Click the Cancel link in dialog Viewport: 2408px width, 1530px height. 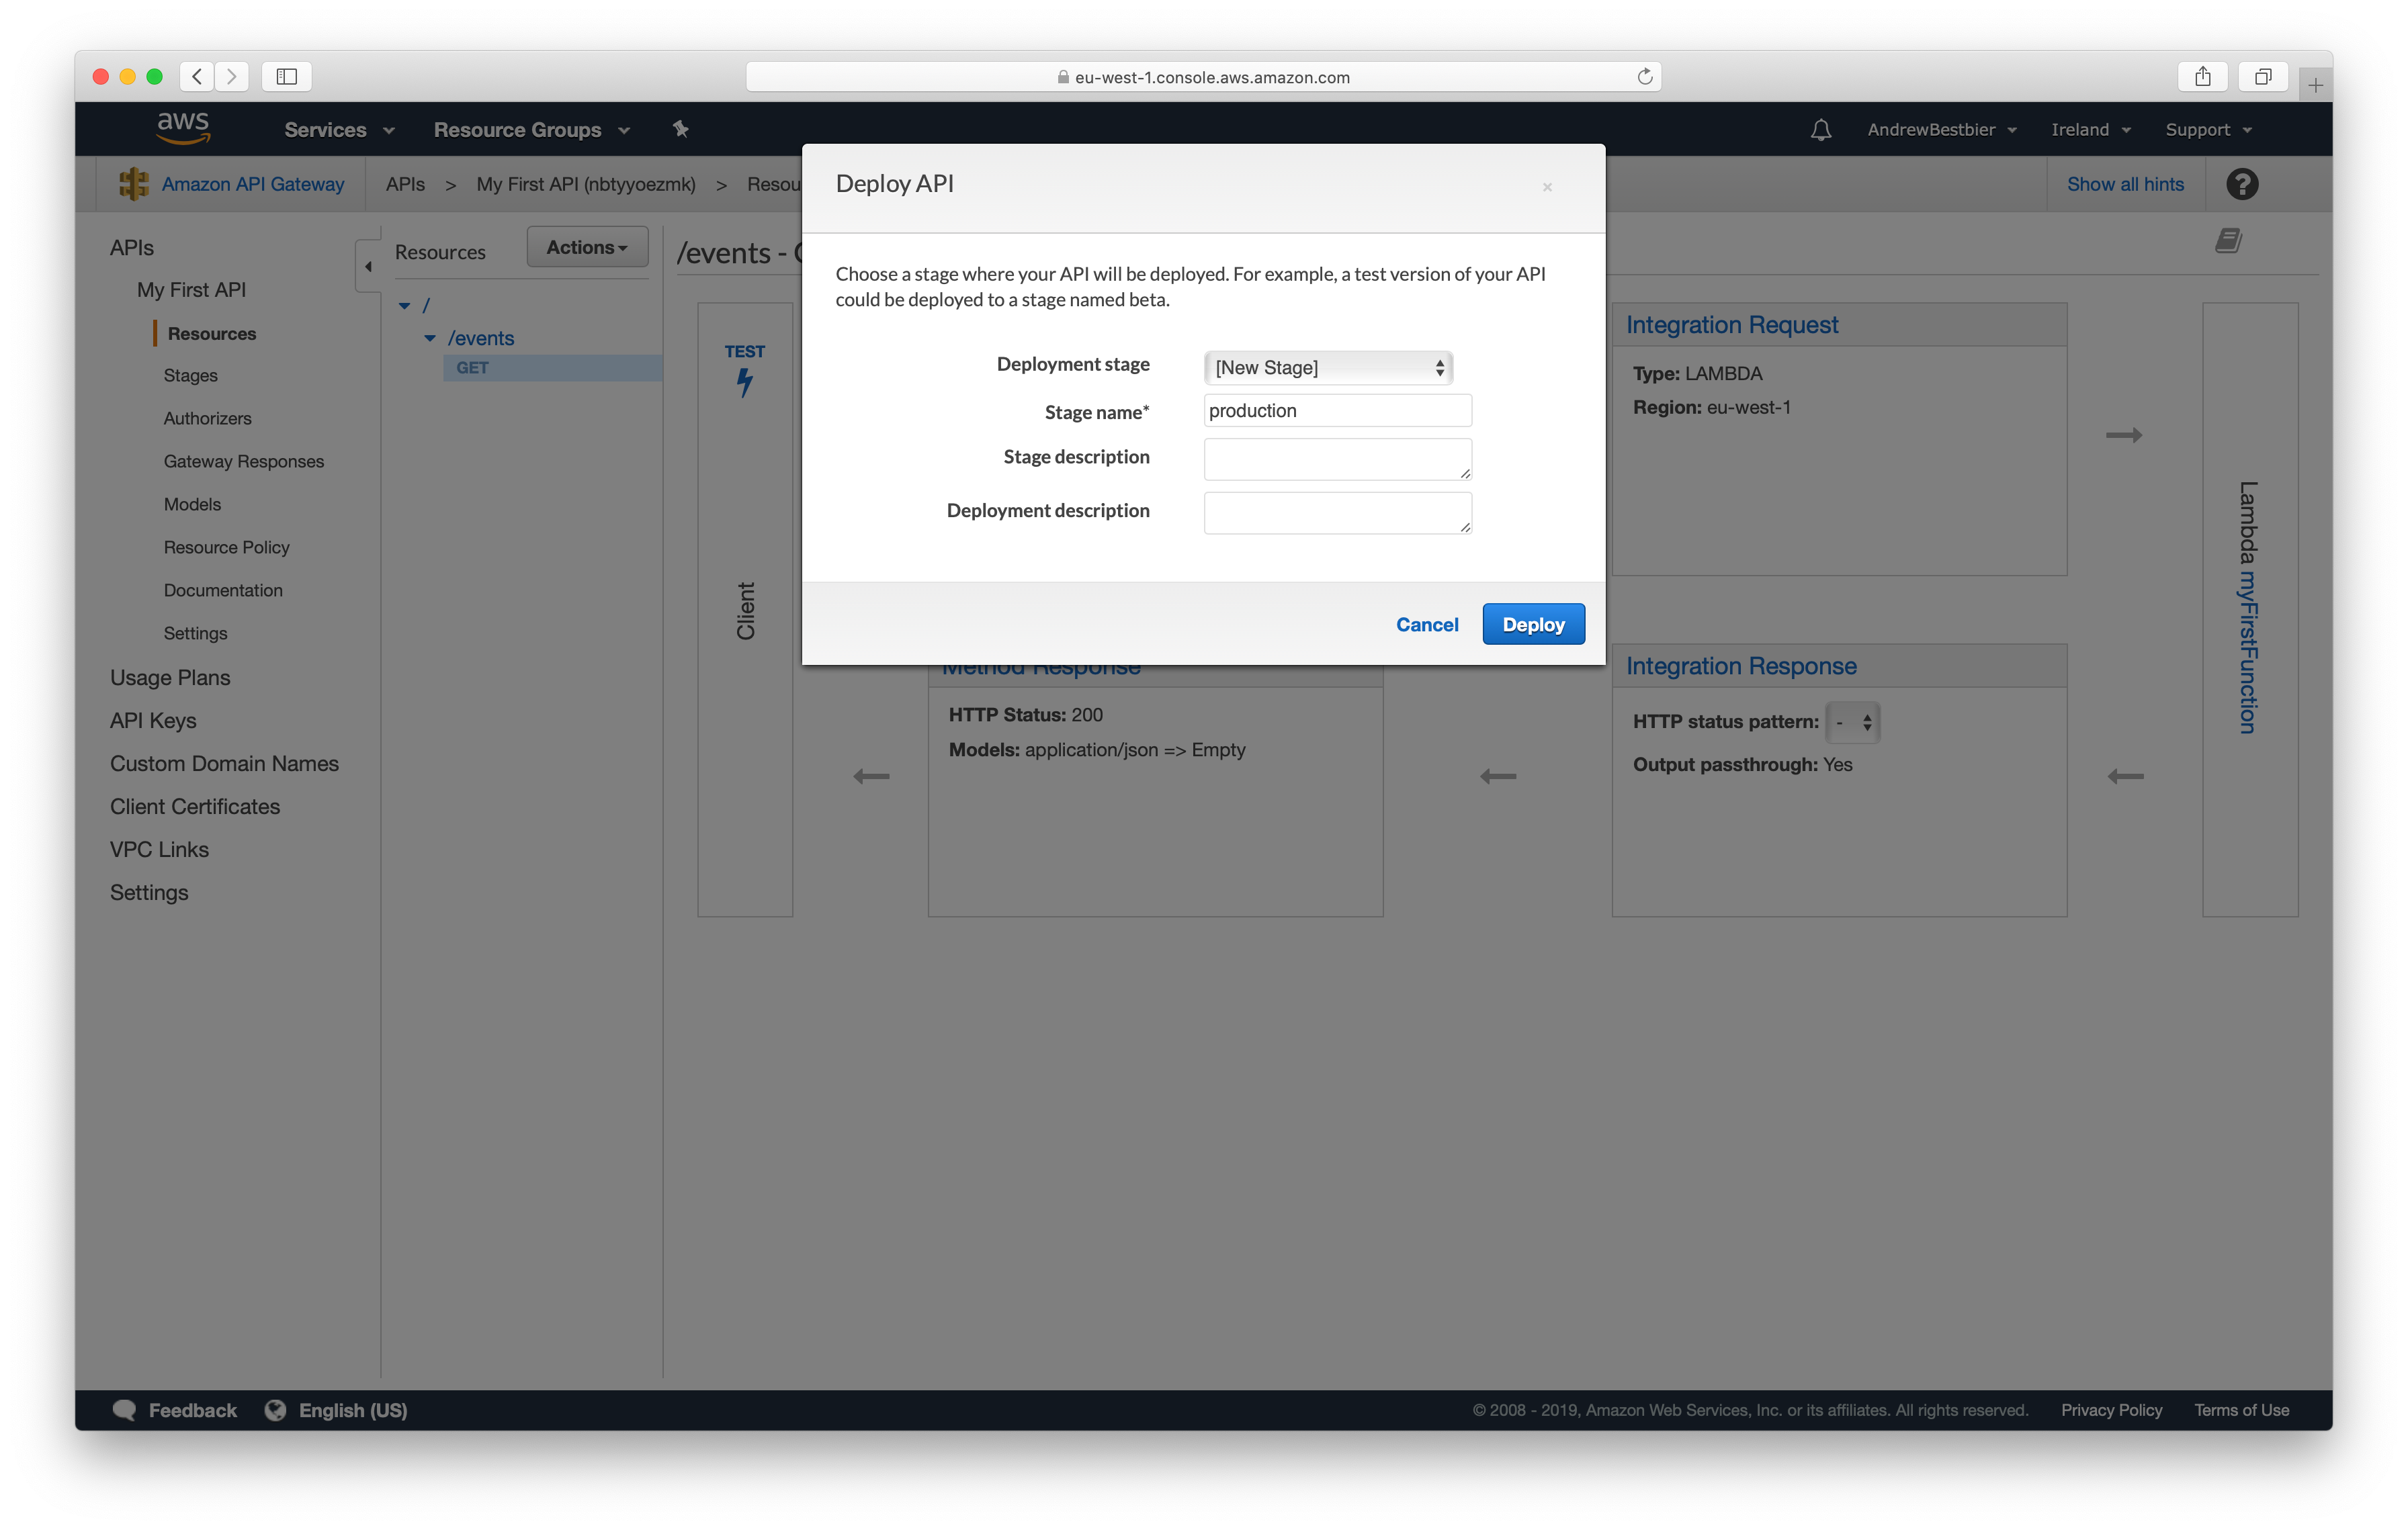pyautogui.click(x=1426, y=625)
